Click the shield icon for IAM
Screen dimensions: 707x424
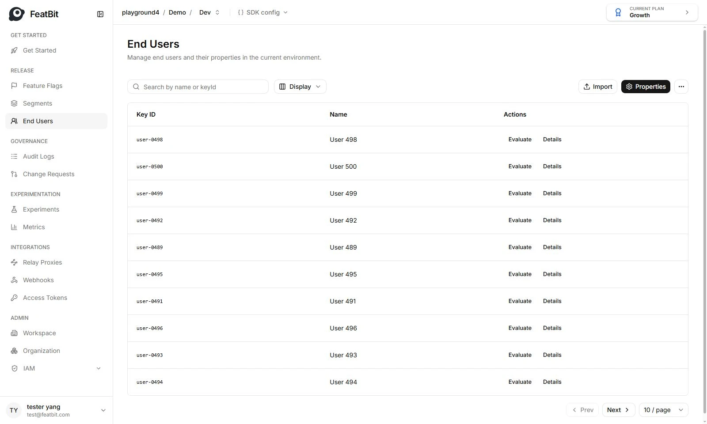point(14,368)
